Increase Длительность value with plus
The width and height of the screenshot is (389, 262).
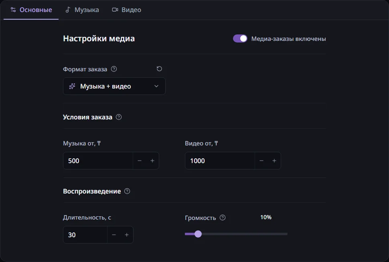pos(127,235)
